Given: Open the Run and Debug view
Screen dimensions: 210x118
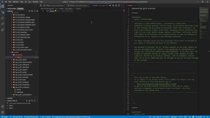Looking at the screenshot, I should 3,18.
